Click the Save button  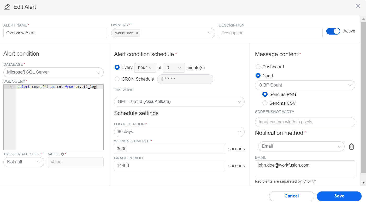pyautogui.click(x=339, y=196)
